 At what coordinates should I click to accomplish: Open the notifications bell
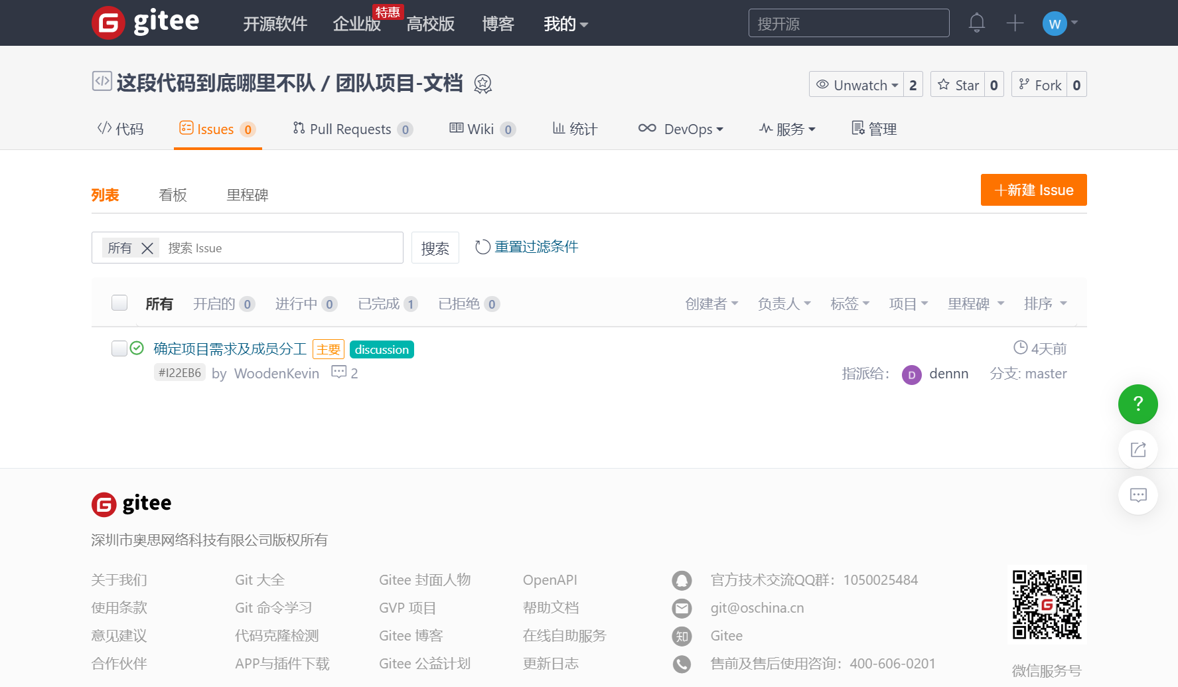(976, 23)
